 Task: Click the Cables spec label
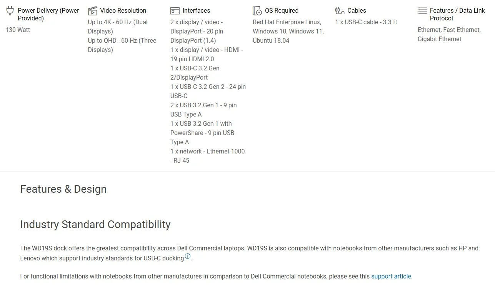pyautogui.click(x=357, y=10)
